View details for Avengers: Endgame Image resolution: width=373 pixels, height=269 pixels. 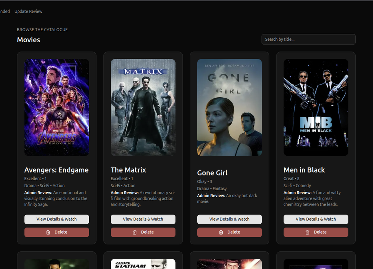[x=57, y=219]
